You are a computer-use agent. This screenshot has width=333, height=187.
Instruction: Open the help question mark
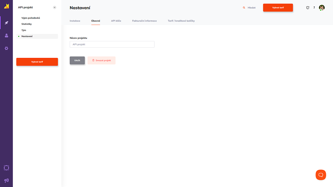tap(314, 8)
